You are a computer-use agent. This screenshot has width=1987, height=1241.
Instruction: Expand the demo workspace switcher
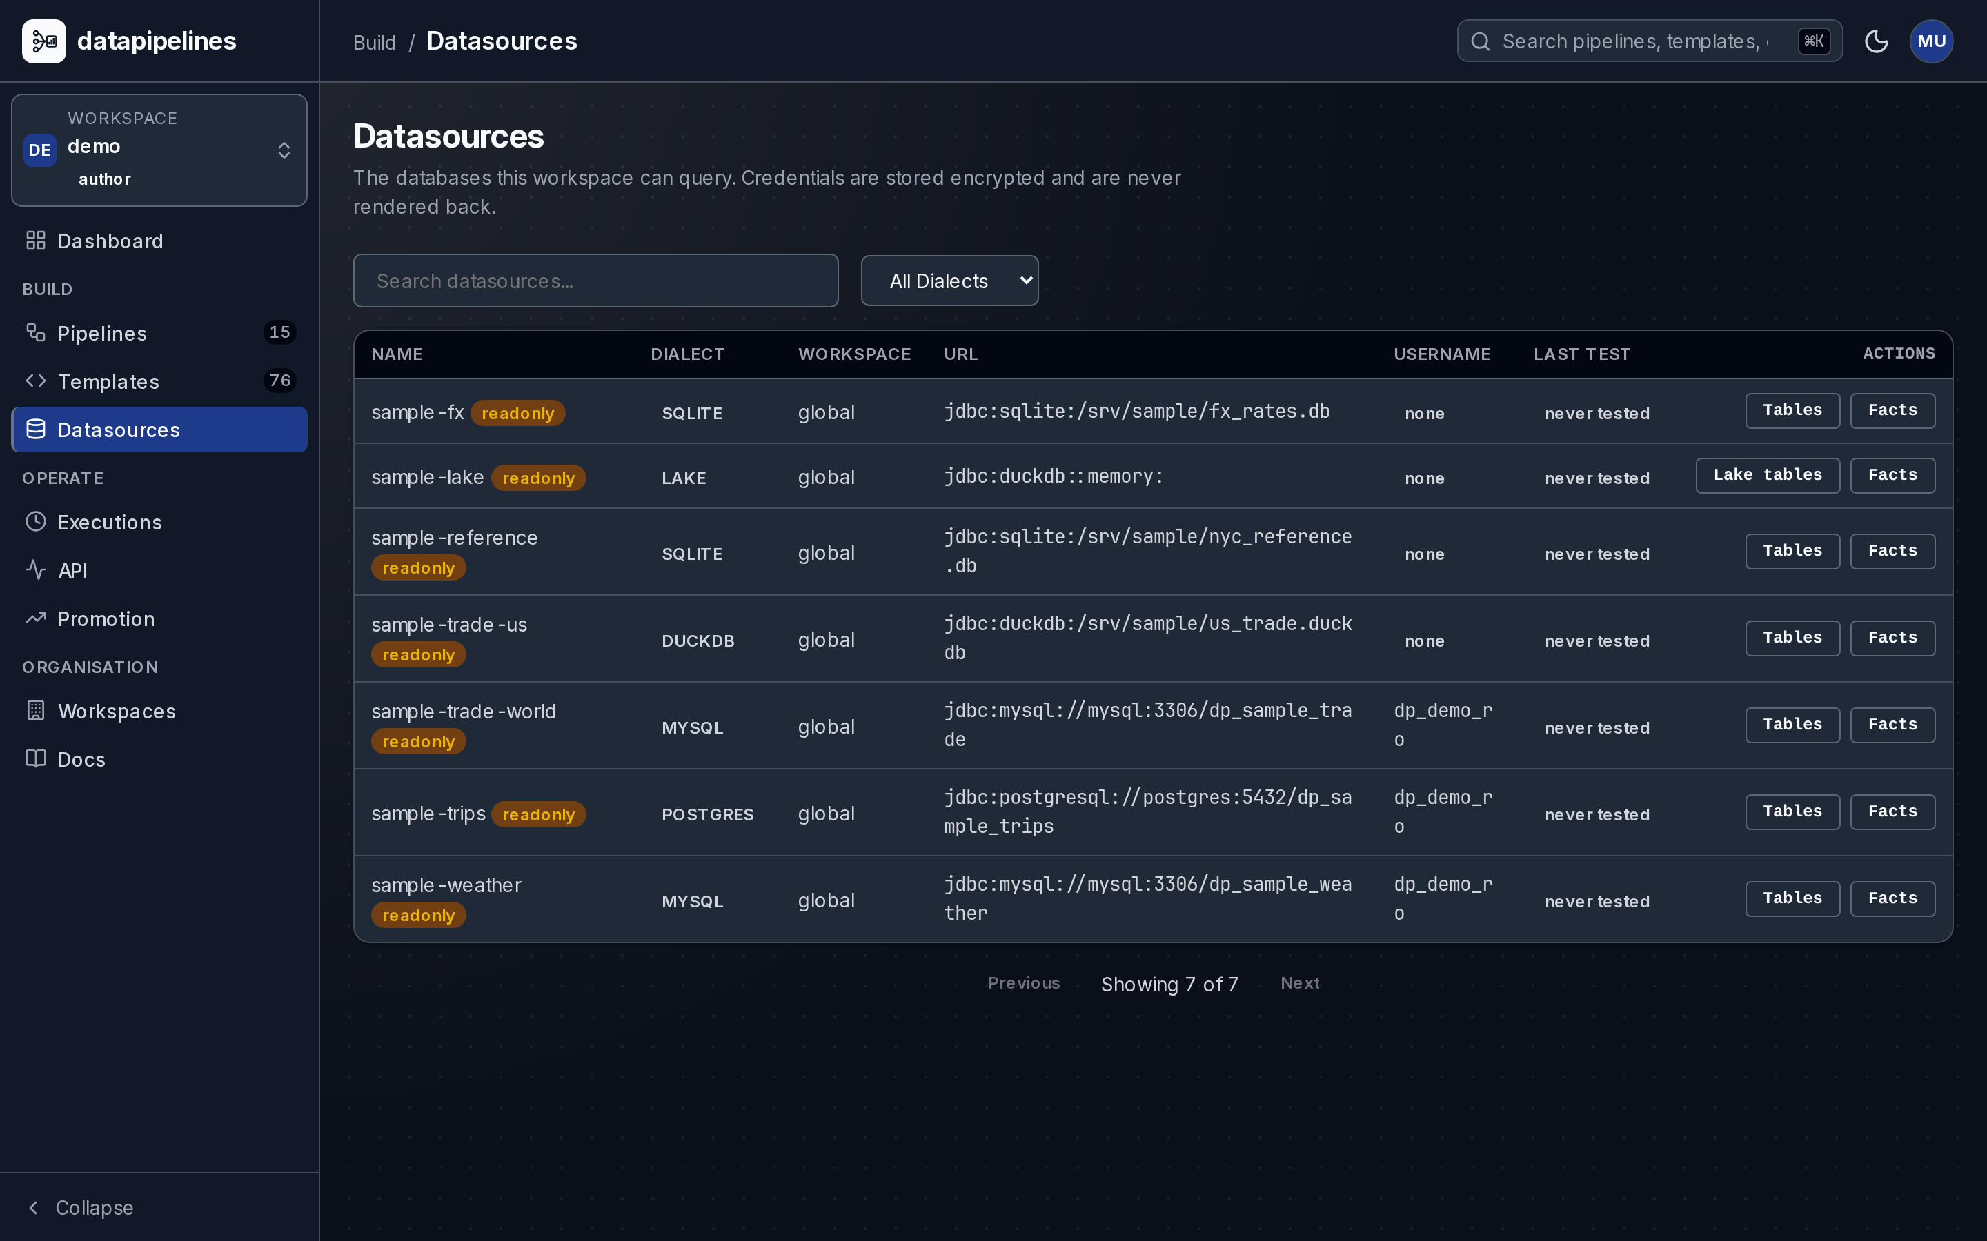pos(159,150)
